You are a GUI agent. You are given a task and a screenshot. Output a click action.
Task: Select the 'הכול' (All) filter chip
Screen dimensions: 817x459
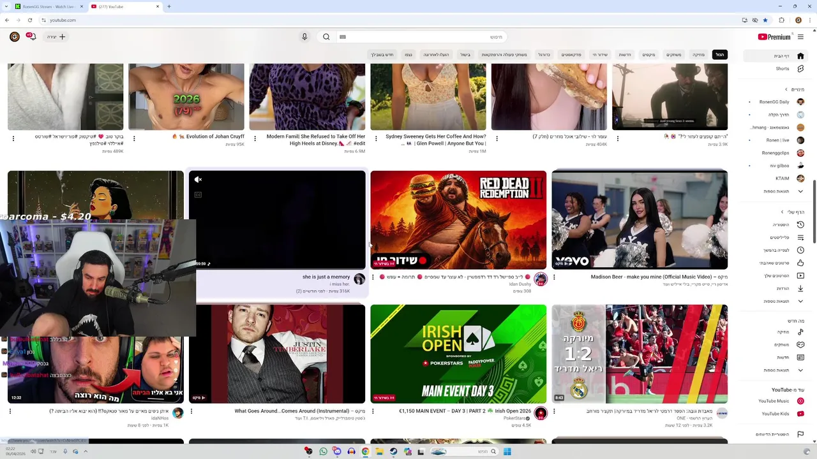[719, 55]
